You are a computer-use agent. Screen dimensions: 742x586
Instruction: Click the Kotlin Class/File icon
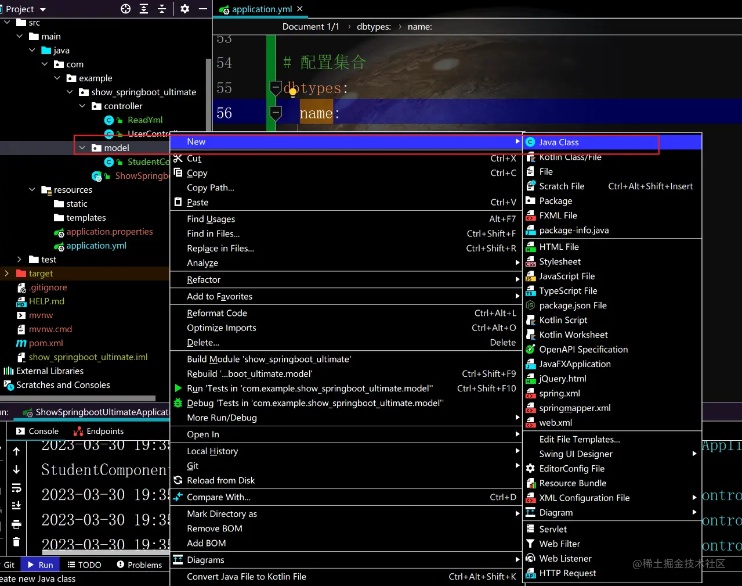point(530,157)
